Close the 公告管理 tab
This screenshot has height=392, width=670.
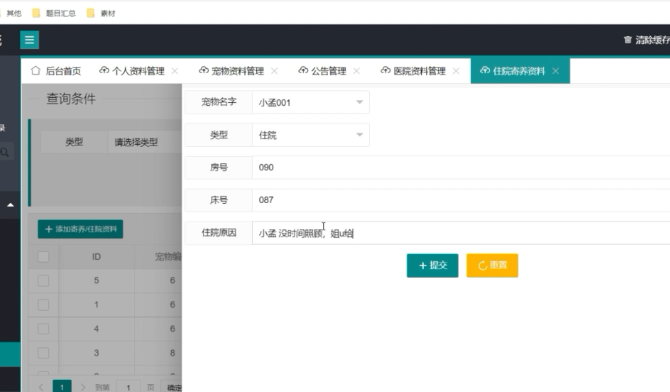point(356,71)
